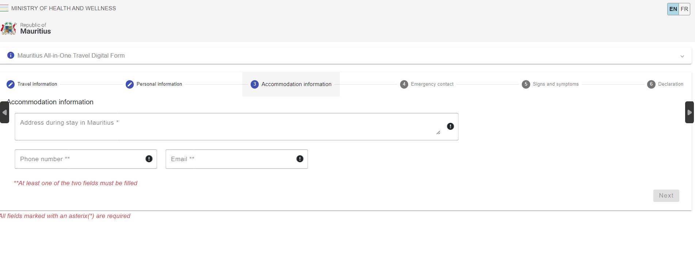This screenshot has width=695, height=257.
Task: Switch language to EN
Action: 673,9
